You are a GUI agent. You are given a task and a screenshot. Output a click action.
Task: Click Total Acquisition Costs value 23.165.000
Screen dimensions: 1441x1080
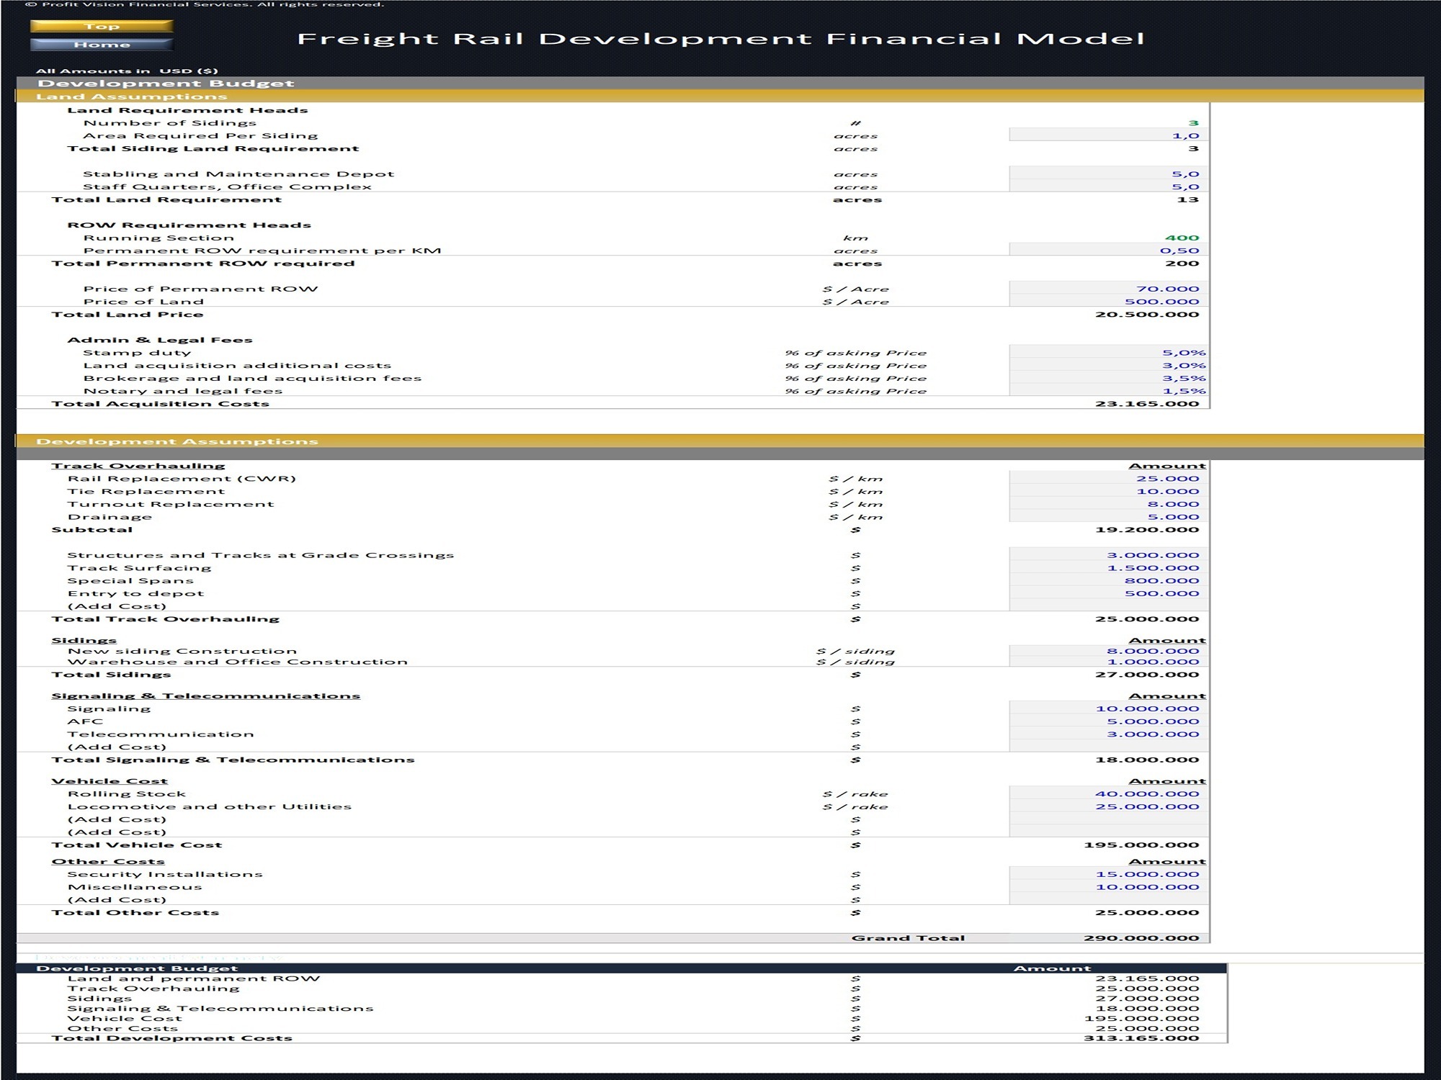1147,404
